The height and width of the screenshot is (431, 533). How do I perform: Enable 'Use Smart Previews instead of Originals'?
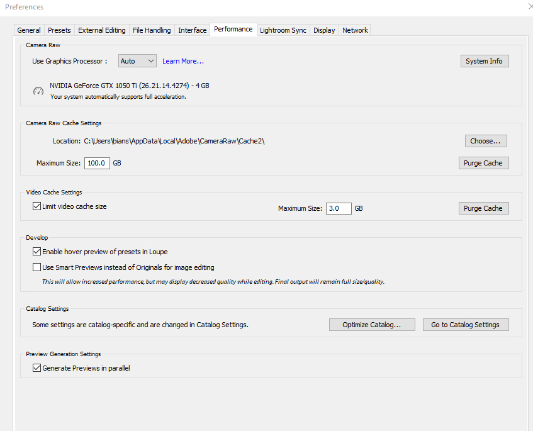coord(37,267)
